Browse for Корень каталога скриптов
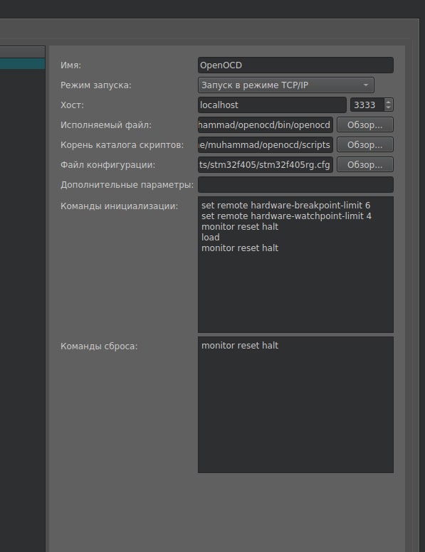Viewport: 425px width, 552px height. (x=364, y=144)
